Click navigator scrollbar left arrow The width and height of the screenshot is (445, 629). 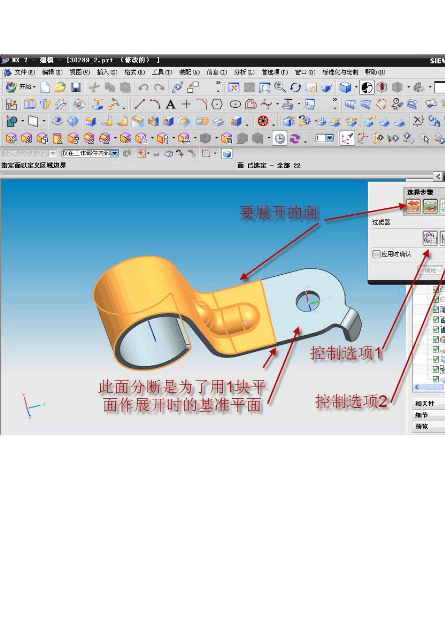click(x=417, y=387)
